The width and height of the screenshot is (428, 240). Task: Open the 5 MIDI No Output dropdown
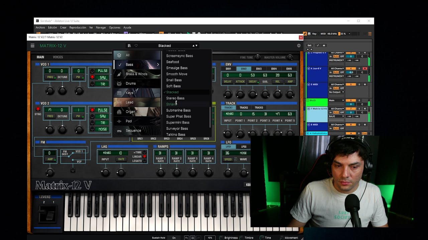tap(336, 92)
